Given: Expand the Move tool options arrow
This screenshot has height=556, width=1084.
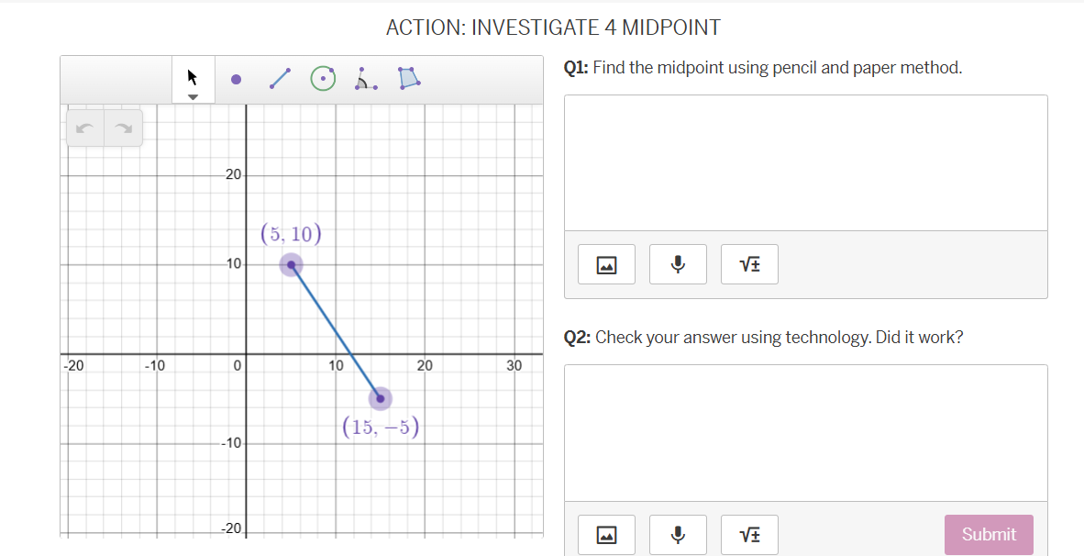Looking at the screenshot, I should (193, 95).
